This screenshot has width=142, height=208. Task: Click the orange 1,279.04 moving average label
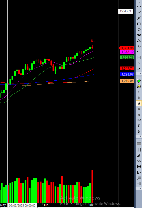pos(127,81)
